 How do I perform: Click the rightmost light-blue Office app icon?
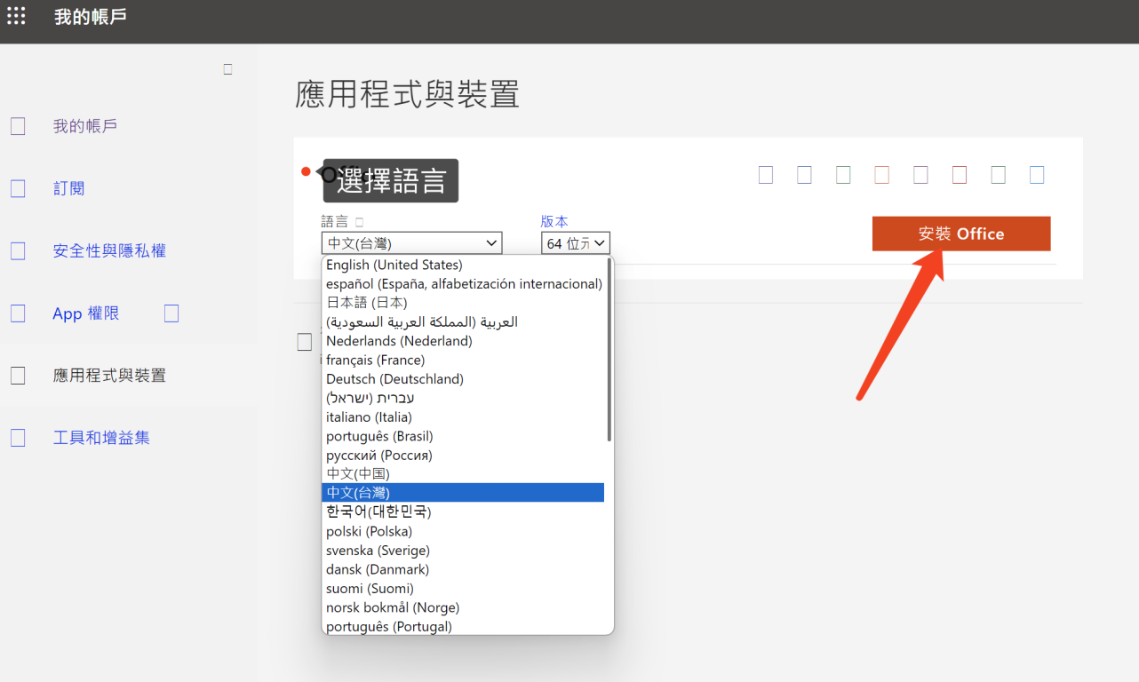point(1036,175)
